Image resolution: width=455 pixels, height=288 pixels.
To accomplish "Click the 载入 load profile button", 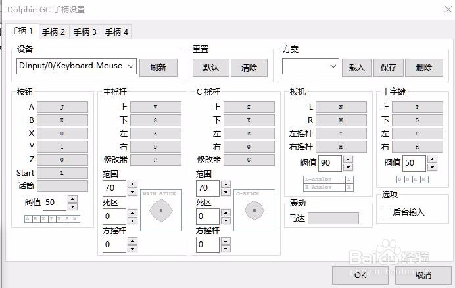I will tap(356, 68).
